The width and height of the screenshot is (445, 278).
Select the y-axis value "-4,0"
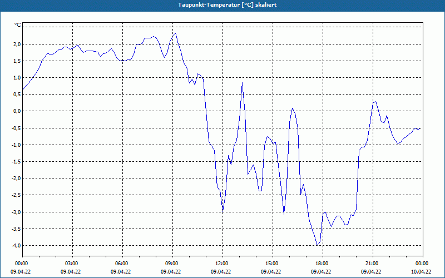coord(17,245)
